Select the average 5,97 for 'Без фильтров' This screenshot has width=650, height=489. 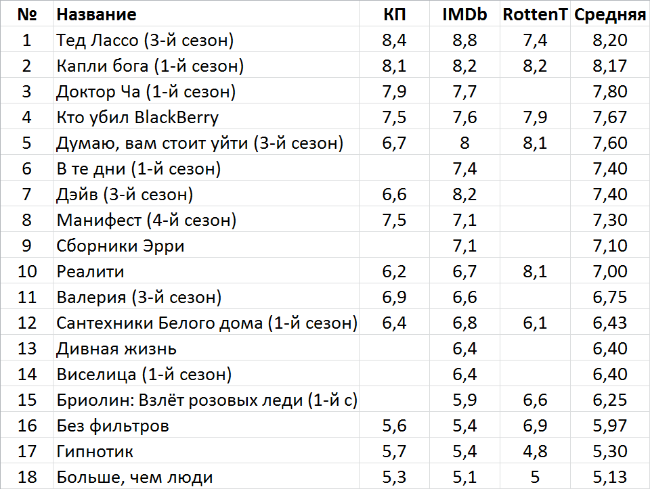coord(610,424)
